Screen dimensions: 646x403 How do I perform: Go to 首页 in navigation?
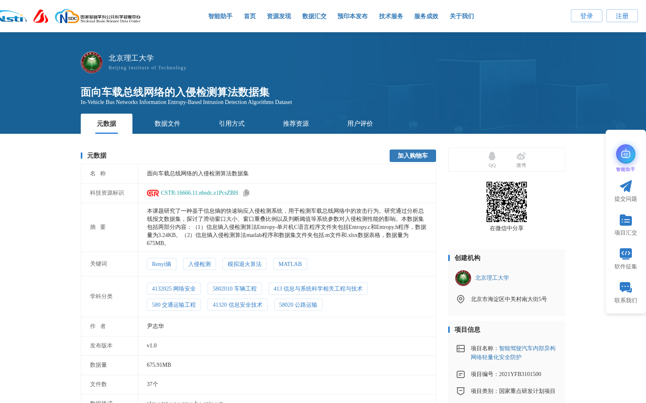click(250, 16)
